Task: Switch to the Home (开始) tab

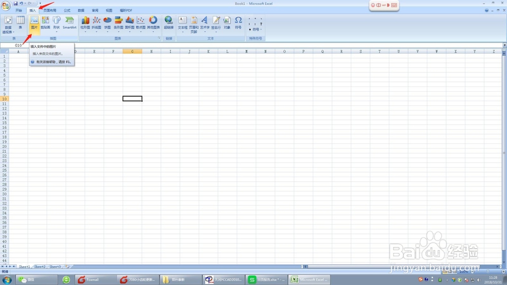Action: tap(19, 10)
